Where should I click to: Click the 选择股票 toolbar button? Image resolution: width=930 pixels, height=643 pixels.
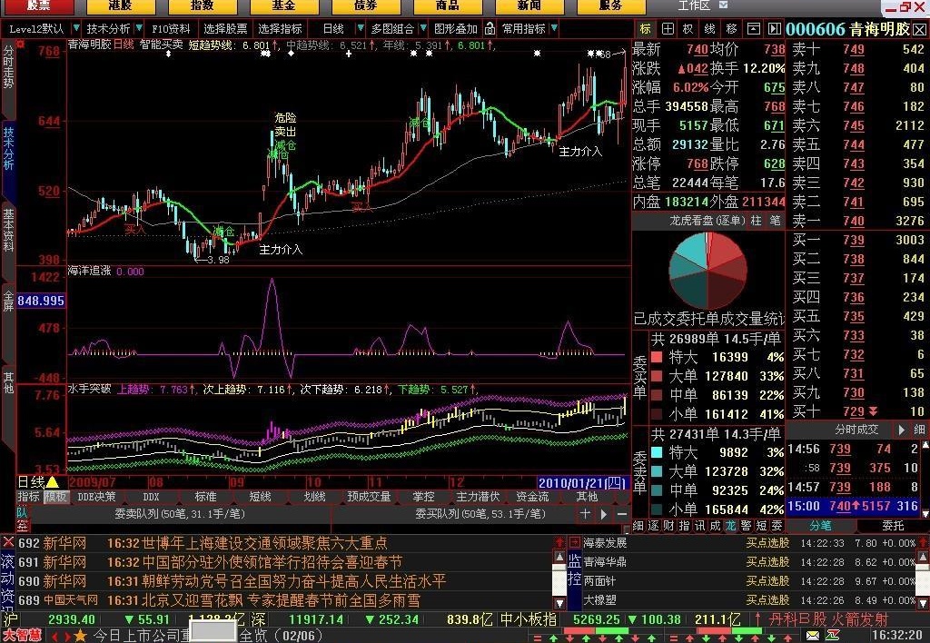coord(225,28)
